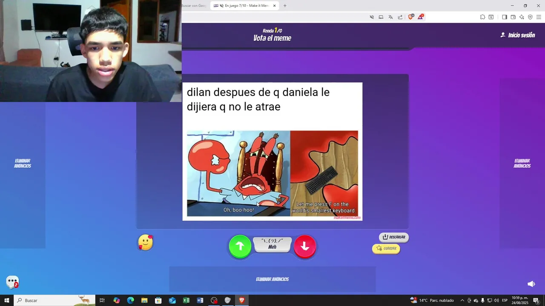The height and width of the screenshot is (306, 545).
Task: Open Microsoft Store from the taskbar
Action: pos(158,300)
